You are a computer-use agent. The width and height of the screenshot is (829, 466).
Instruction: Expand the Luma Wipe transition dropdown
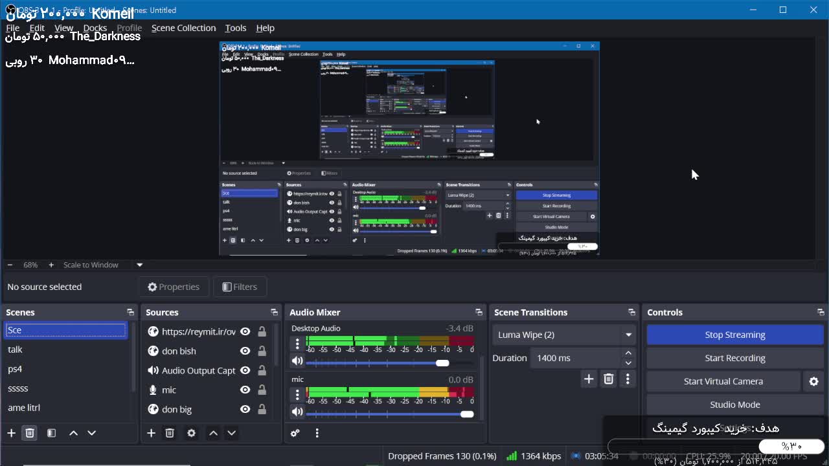tap(628, 335)
